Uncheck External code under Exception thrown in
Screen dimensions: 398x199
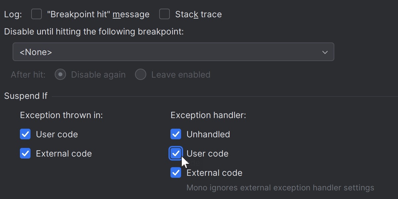25,154
